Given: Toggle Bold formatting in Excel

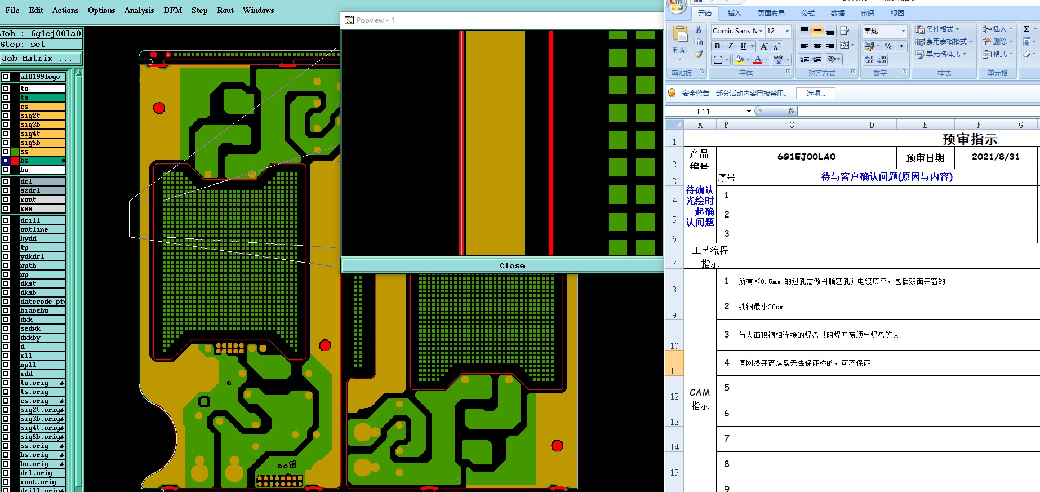Looking at the screenshot, I should [x=717, y=46].
